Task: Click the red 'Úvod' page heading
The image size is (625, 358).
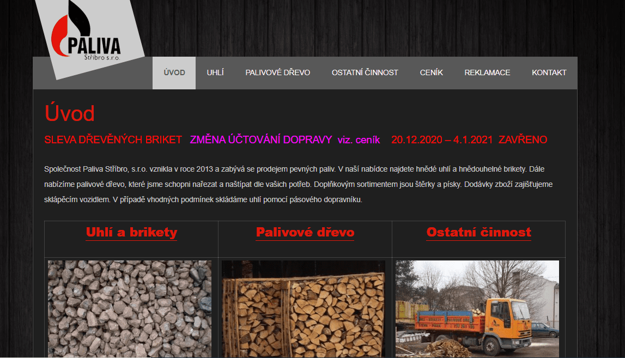Action: coord(70,113)
